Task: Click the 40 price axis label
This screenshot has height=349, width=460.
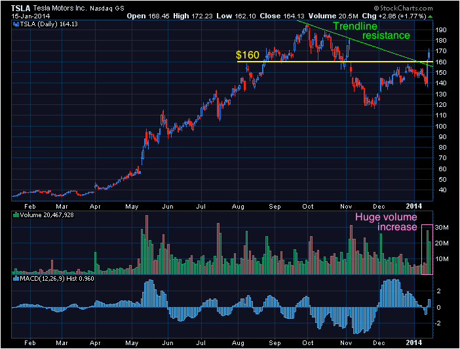Action: pyautogui.click(x=442, y=190)
